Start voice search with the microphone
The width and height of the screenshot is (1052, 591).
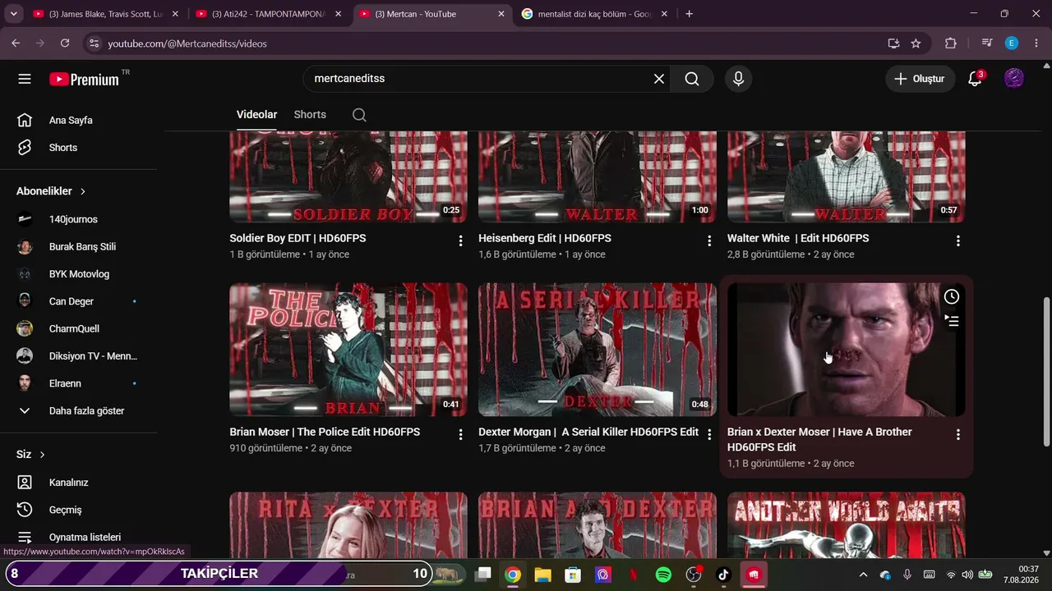[738, 79]
